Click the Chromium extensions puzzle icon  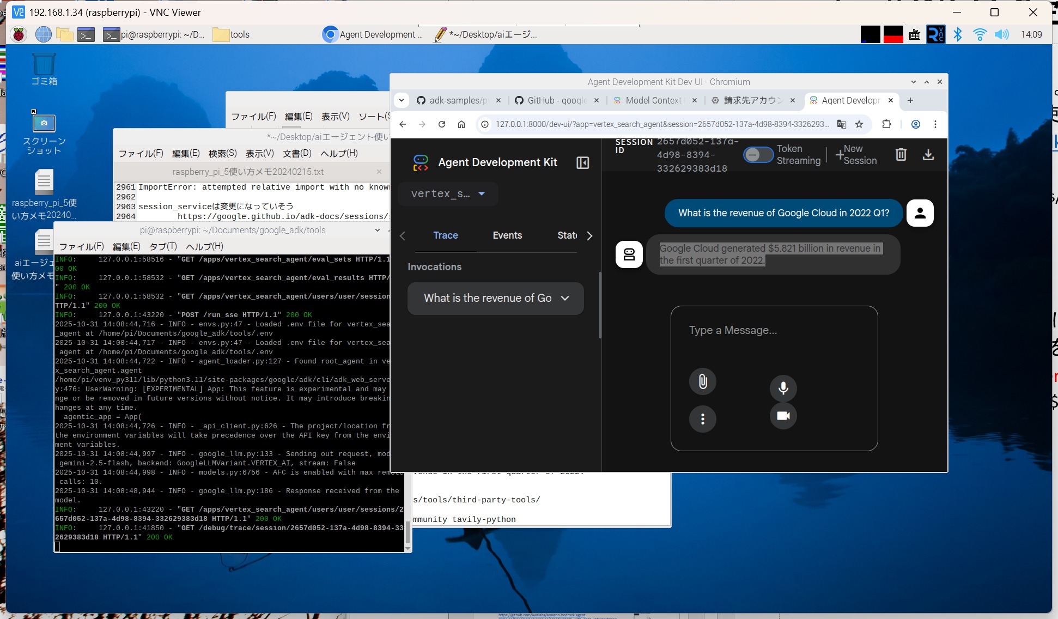coord(886,124)
